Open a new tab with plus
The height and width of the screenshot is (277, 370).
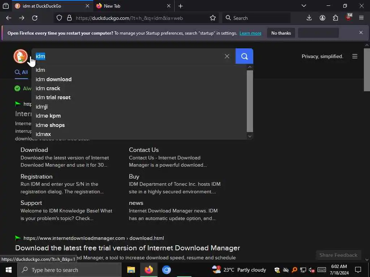181,6
